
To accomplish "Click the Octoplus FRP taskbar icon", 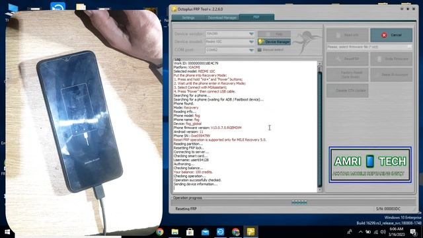I will point(250,232).
